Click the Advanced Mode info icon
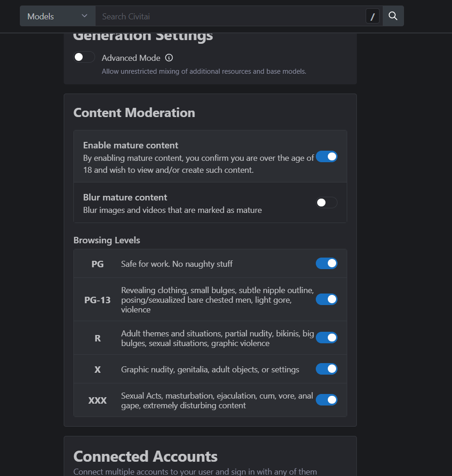The image size is (452, 476). [169, 58]
